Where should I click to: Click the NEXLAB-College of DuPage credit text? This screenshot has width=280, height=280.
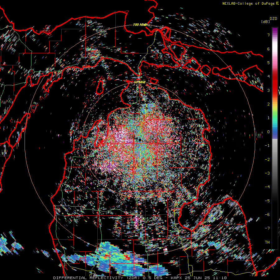point(248,3)
